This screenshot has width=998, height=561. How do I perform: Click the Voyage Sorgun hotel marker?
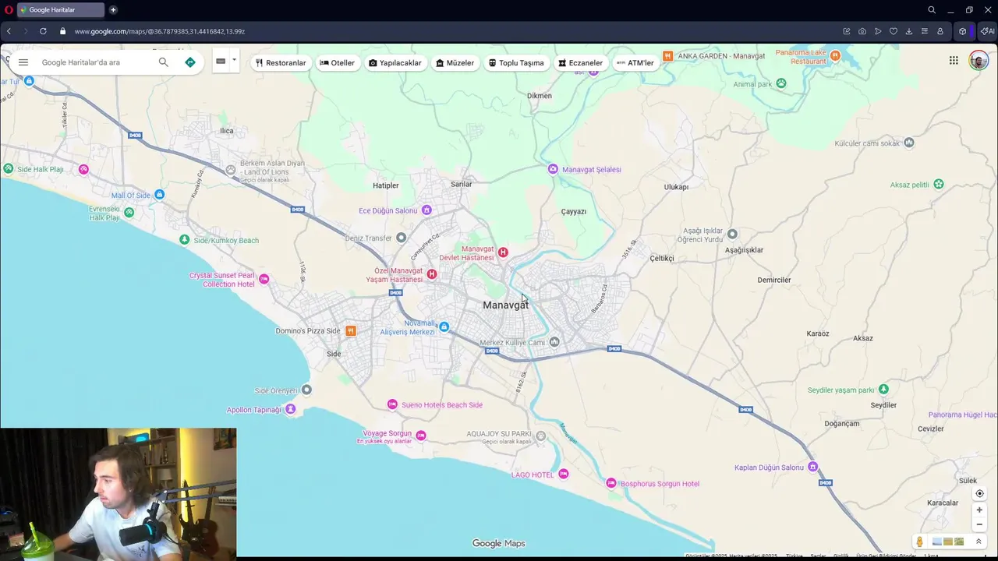(421, 436)
